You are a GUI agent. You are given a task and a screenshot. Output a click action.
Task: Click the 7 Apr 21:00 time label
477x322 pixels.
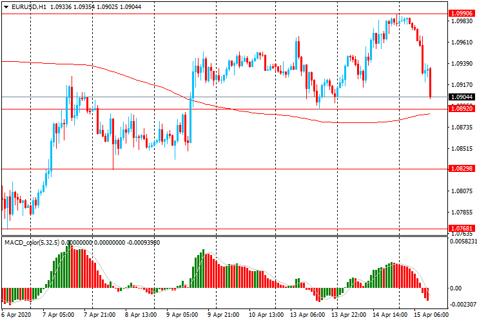[x=99, y=315]
